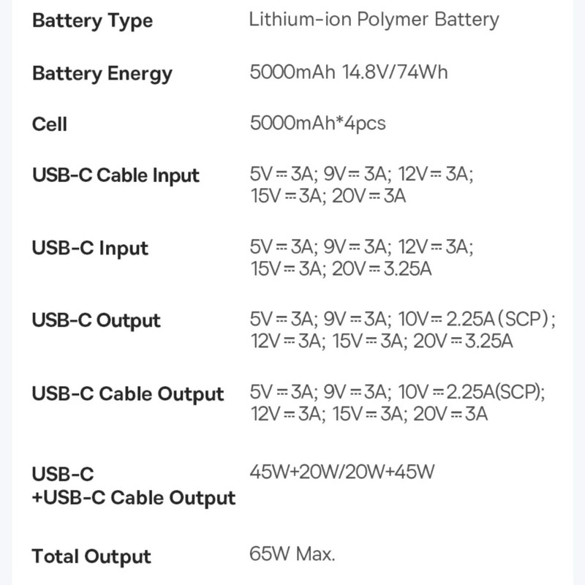Screen dimensions: 585x585
Task: Click the 65W Max. value
Action: 292,554
